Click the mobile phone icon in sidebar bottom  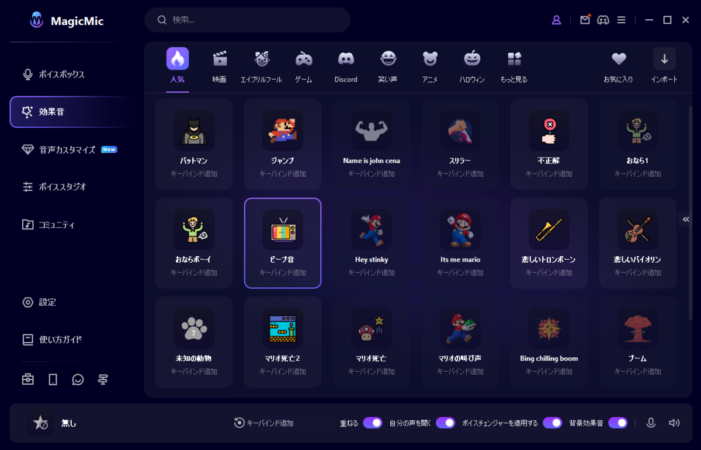point(53,379)
